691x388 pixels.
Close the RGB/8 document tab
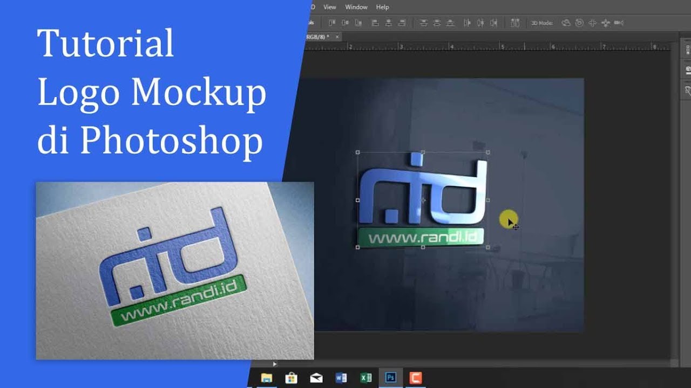(x=337, y=37)
